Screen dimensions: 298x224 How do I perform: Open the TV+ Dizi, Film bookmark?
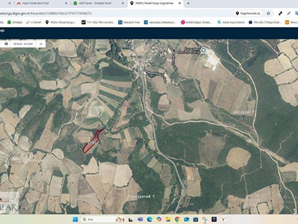[97, 22]
